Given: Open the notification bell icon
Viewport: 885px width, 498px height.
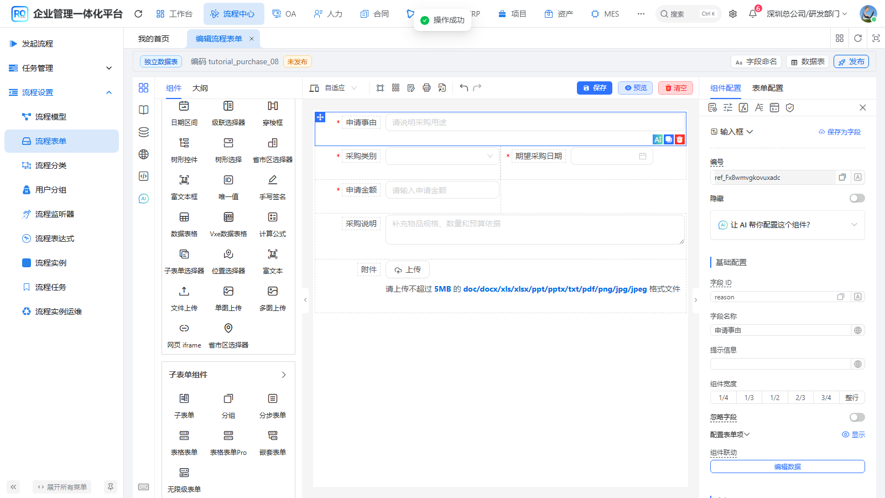Looking at the screenshot, I should pos(753,14).
